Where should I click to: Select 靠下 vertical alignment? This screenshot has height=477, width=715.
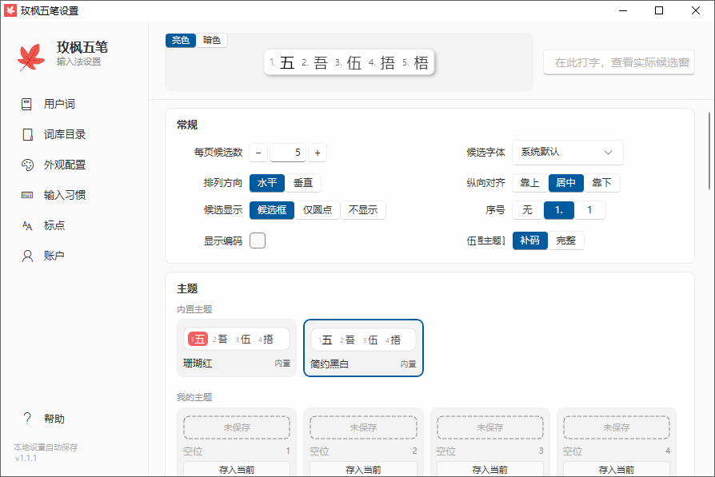coord(602,183)
